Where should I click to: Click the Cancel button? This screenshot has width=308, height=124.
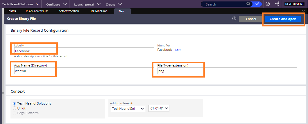pyautogui.click(x=251, y=19)
